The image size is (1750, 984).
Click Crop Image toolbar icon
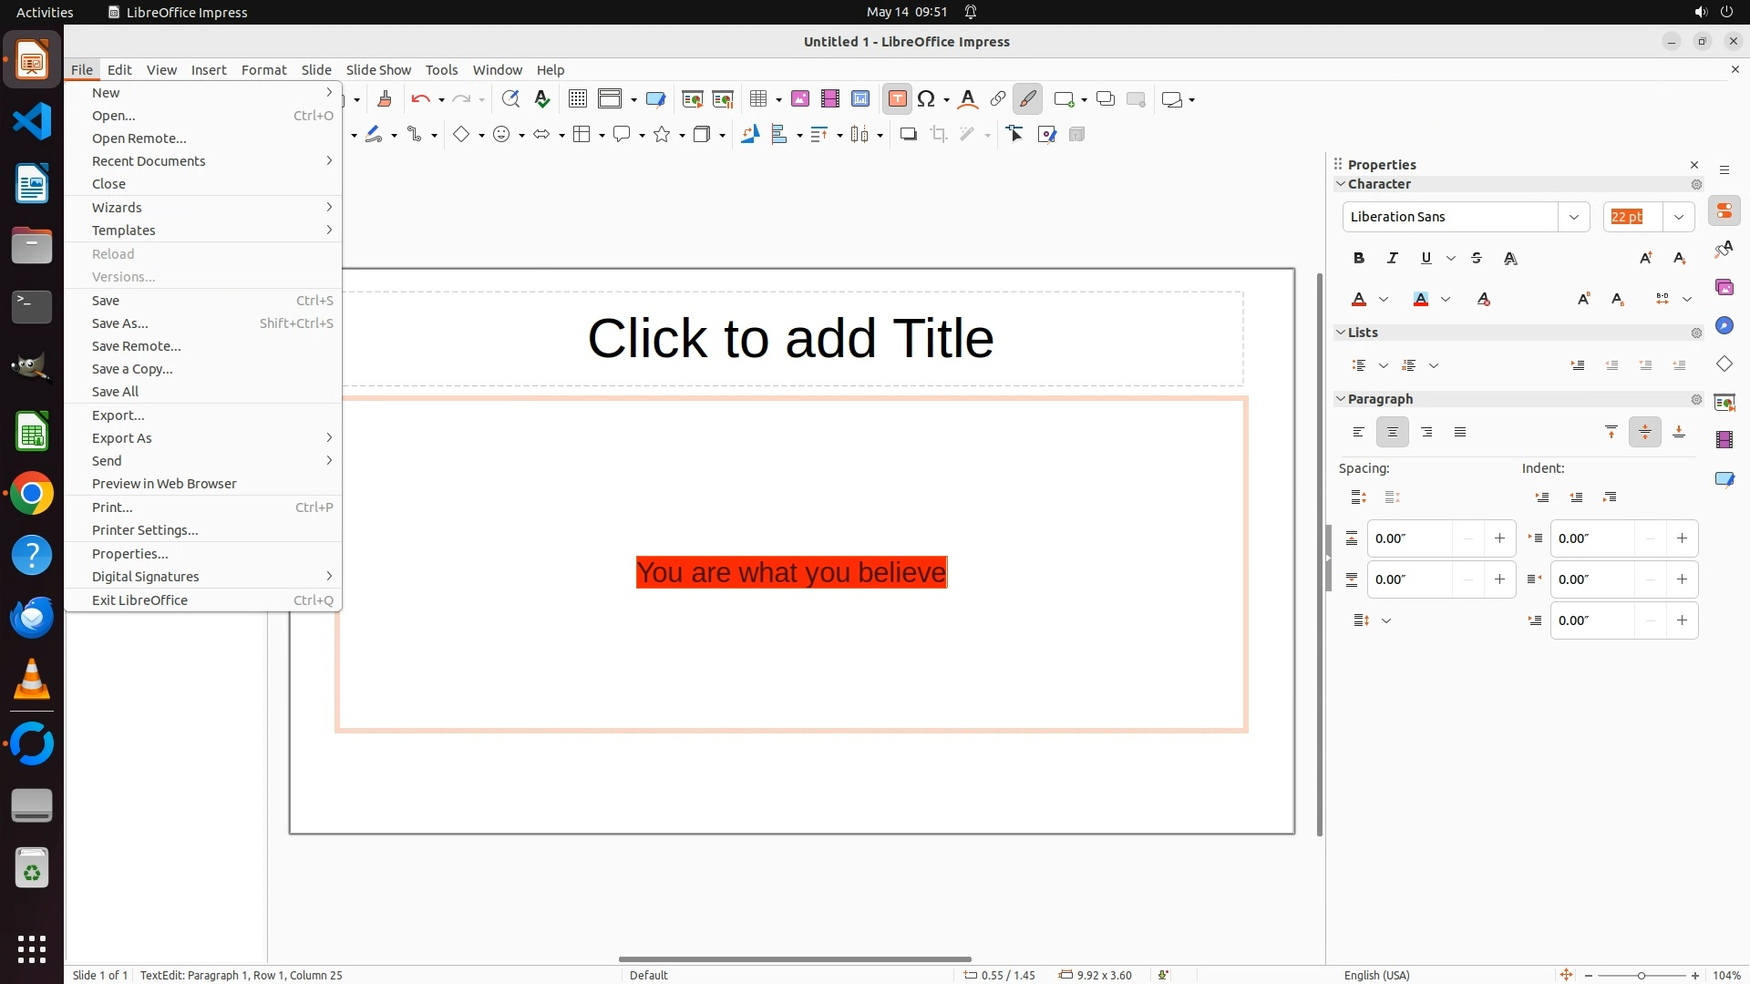tap(938, 135)
